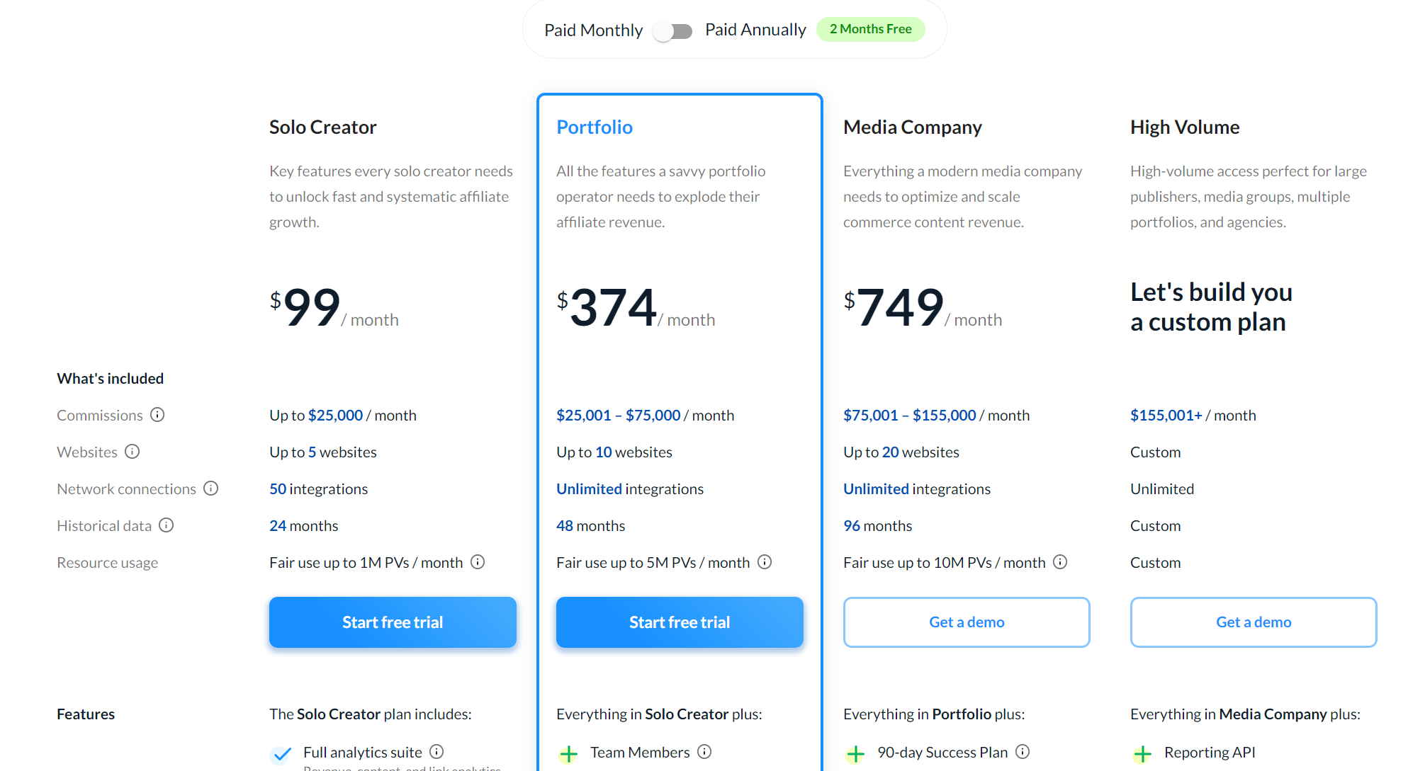Click info icon next to Full analytics suite

[437, 752]
